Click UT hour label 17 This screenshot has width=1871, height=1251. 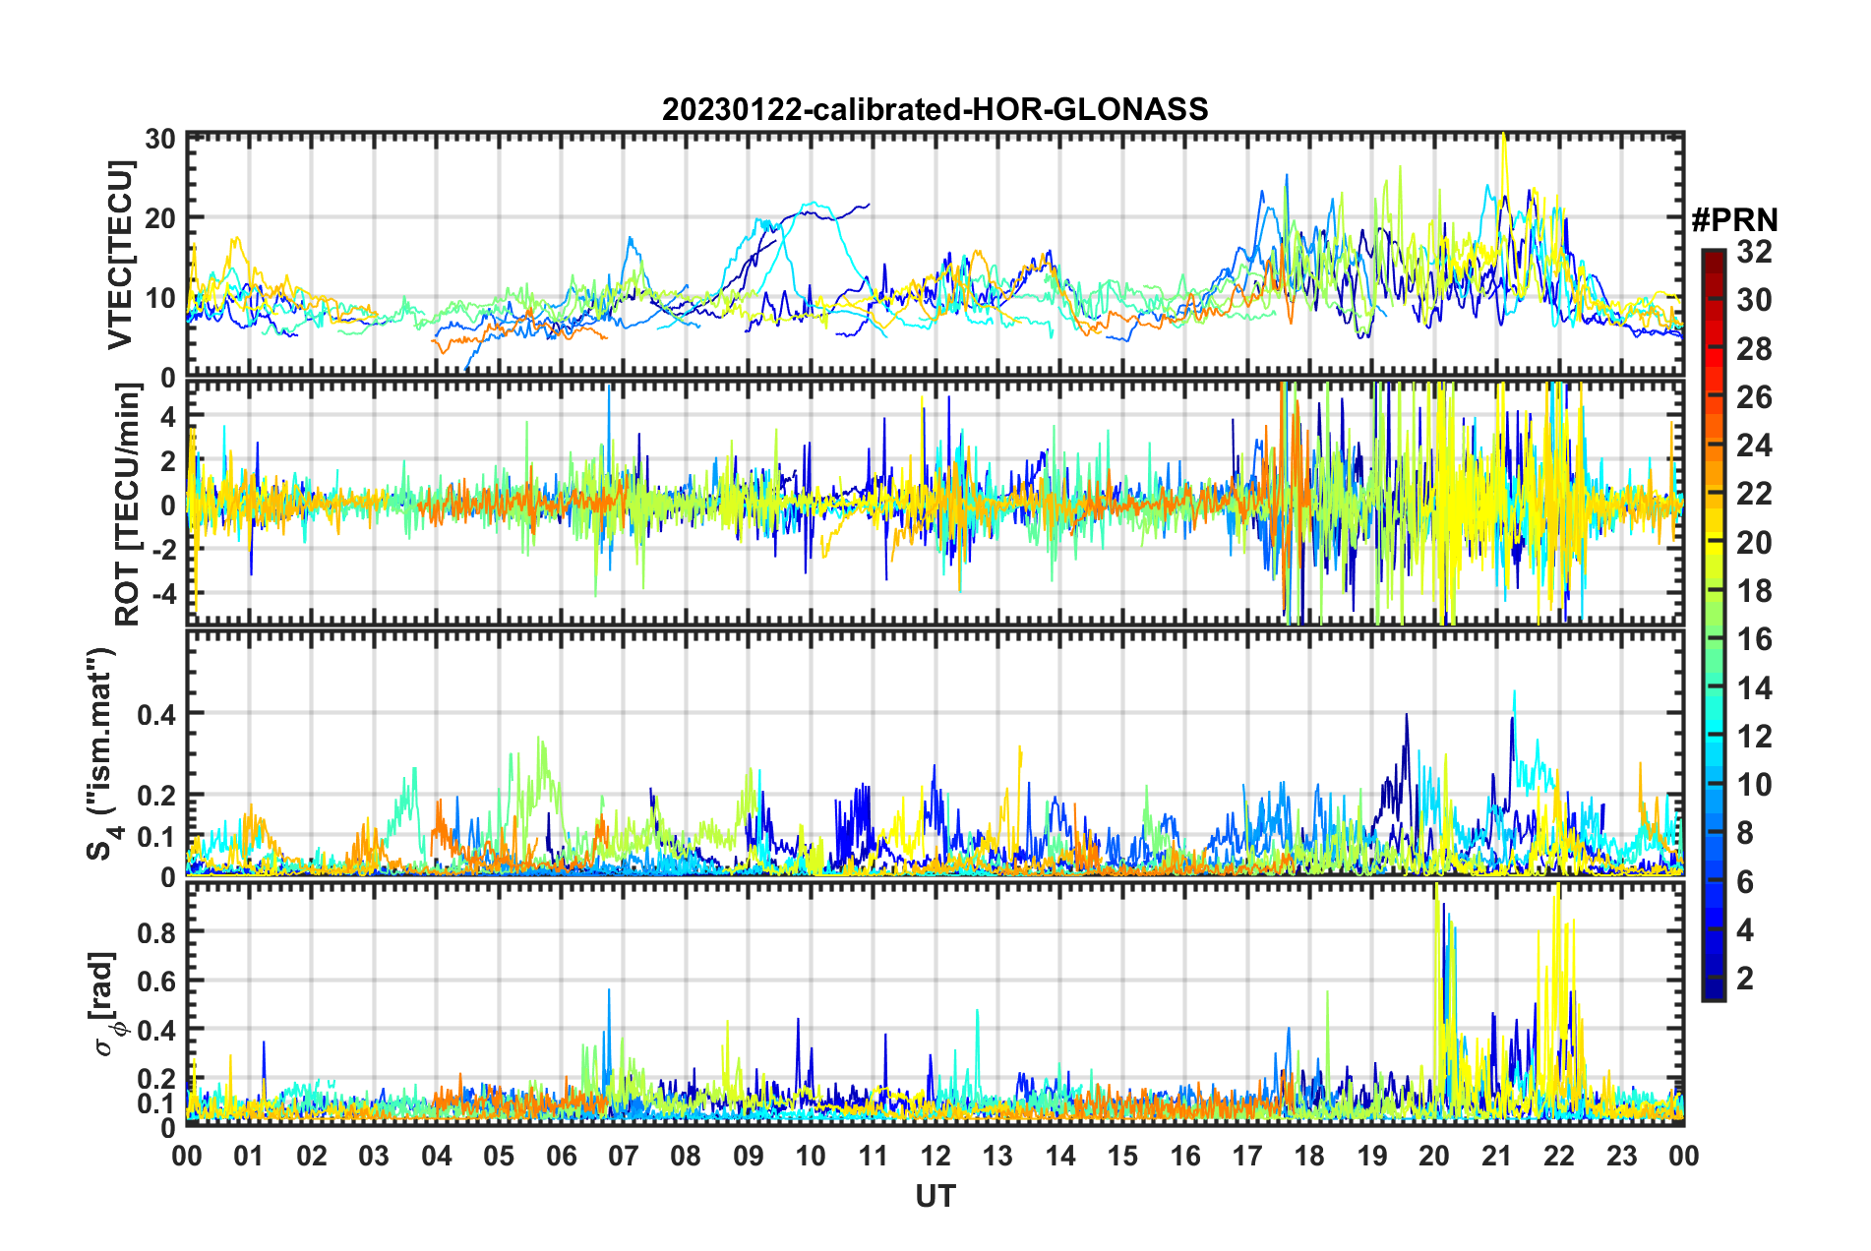pos(1247,1156)
